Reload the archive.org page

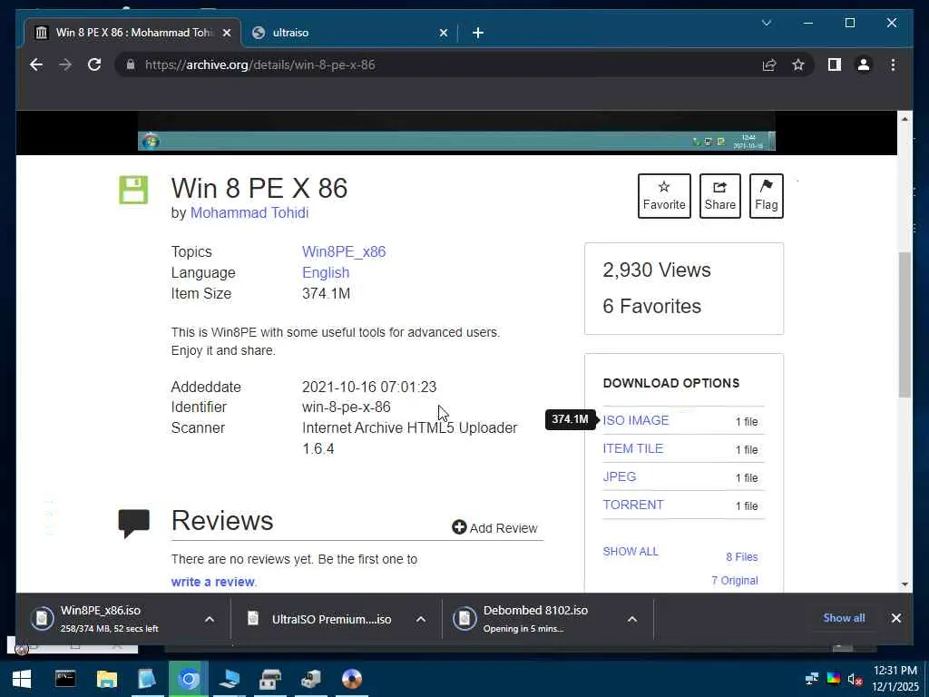[x=94, y=64]
